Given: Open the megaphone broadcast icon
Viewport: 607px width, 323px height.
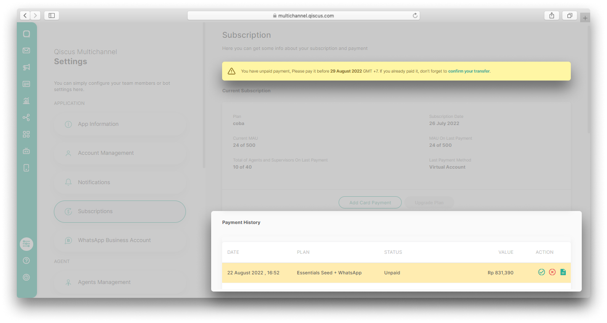Looking at the screenshot, I should point(26,67).
